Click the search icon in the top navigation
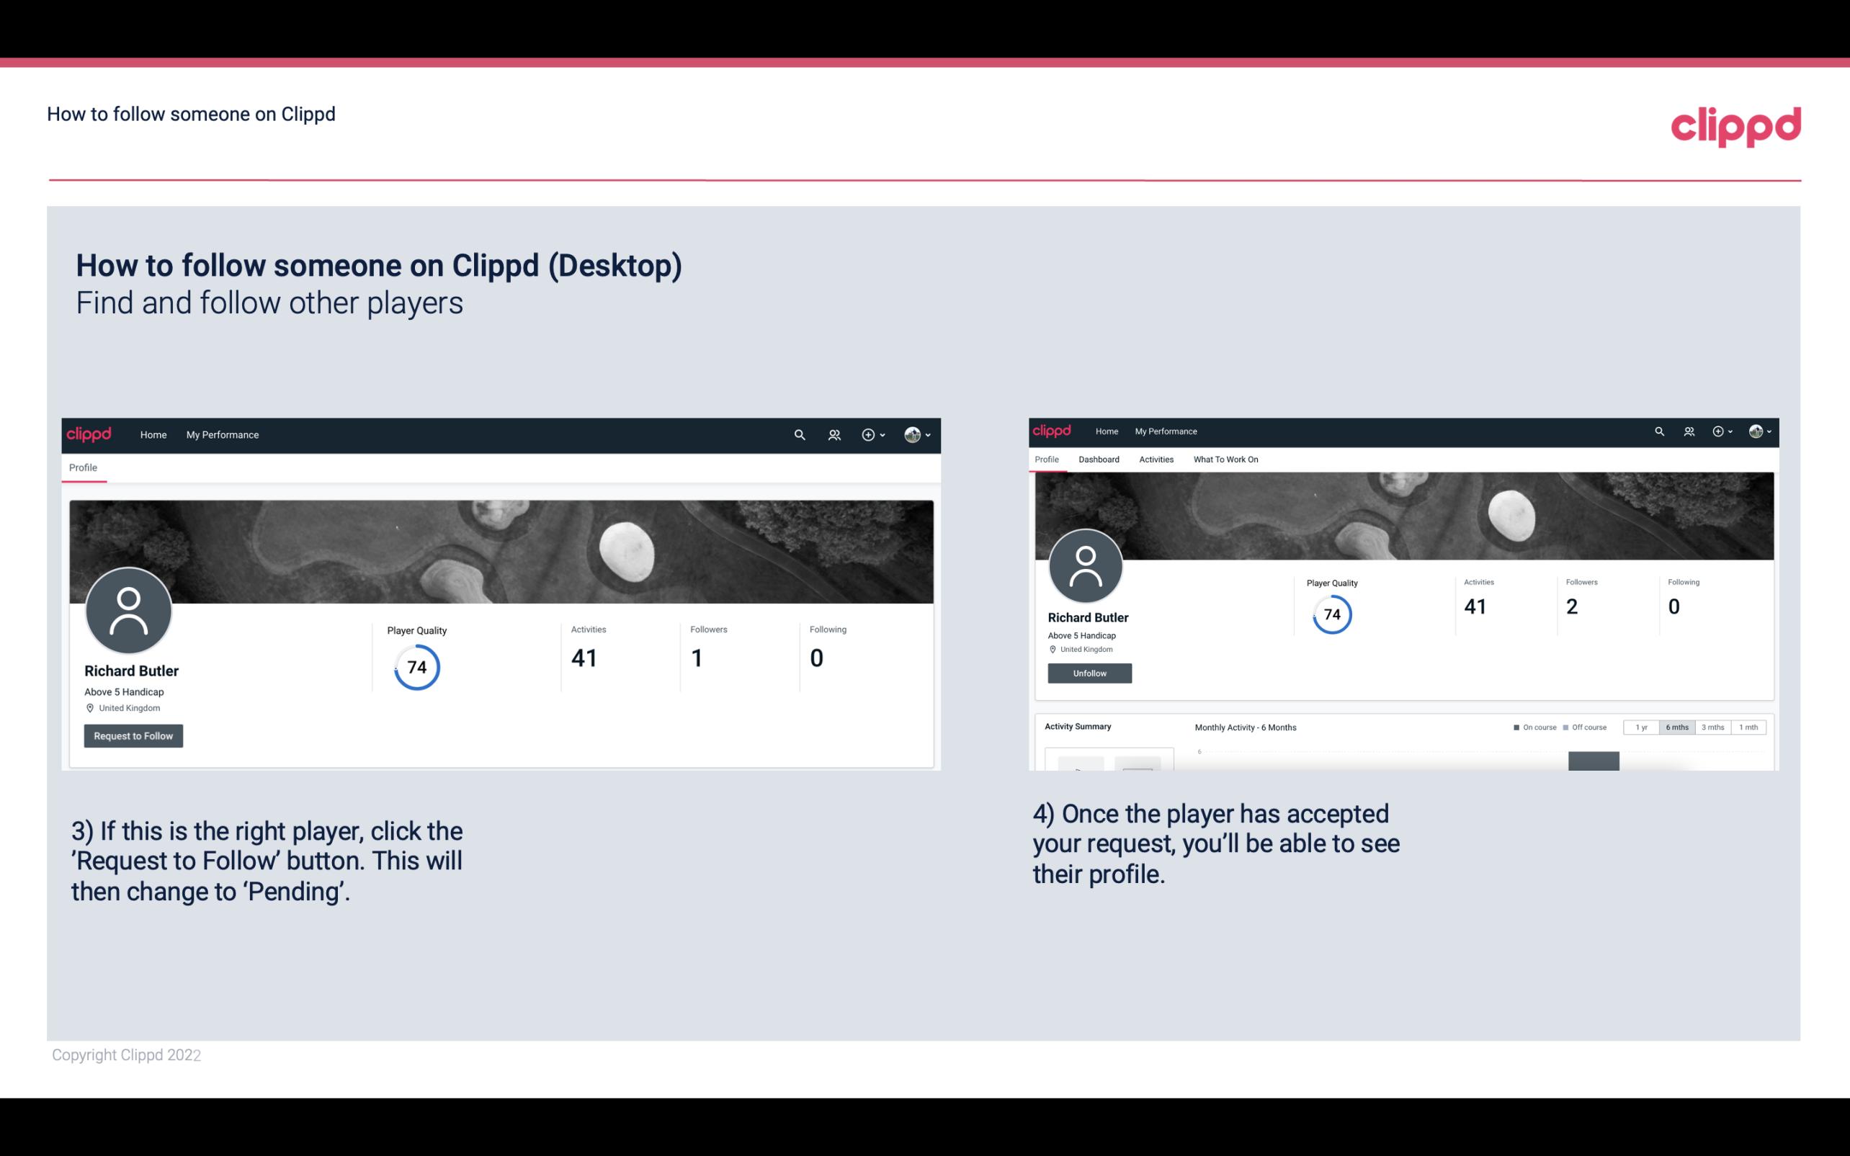 (797, 434)
